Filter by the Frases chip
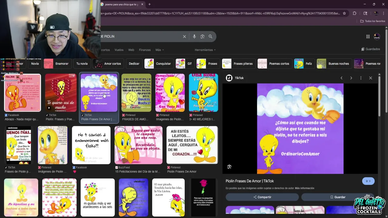 208,64
